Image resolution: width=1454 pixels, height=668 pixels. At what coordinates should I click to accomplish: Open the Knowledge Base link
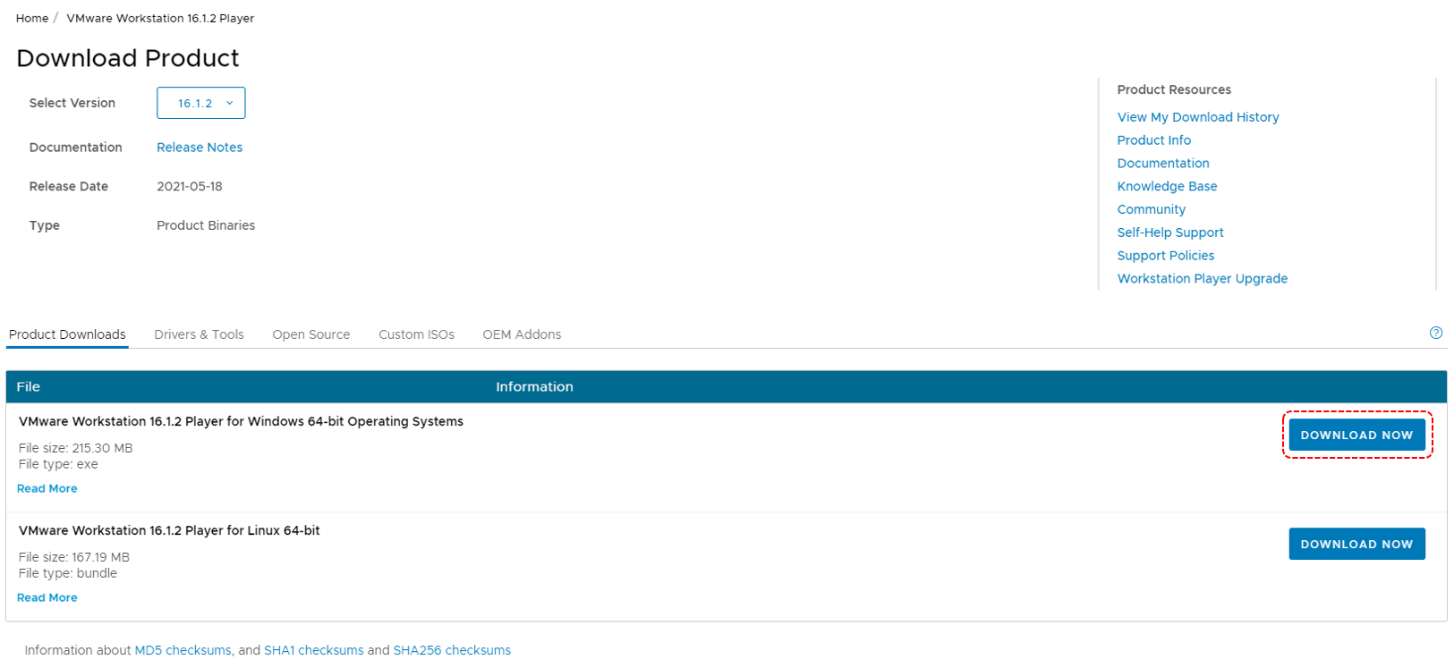point(1167,186)
